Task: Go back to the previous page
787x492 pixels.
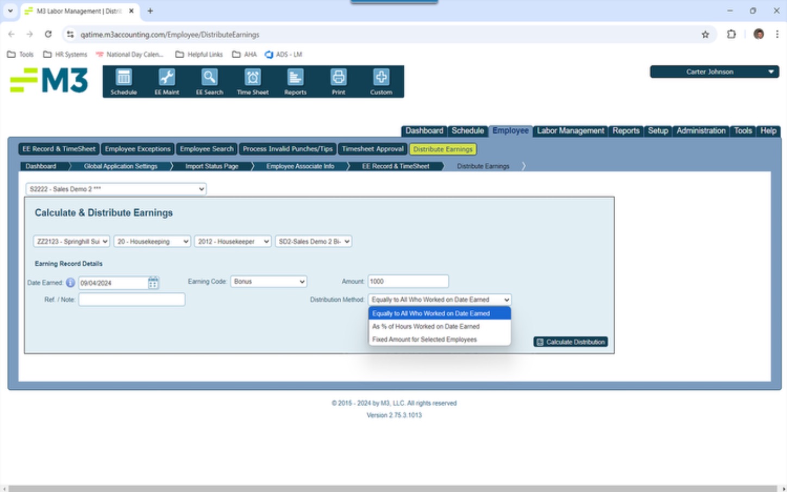Action: tap(11, 34)
